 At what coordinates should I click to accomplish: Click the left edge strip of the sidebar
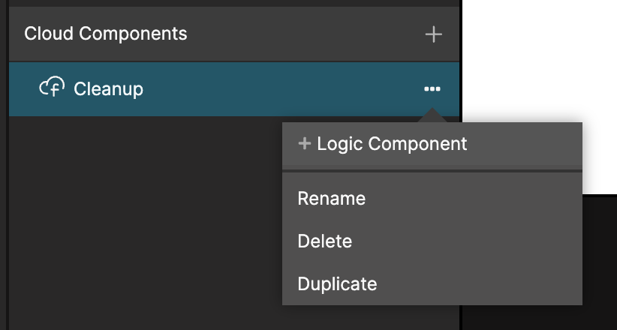(4, 187)
